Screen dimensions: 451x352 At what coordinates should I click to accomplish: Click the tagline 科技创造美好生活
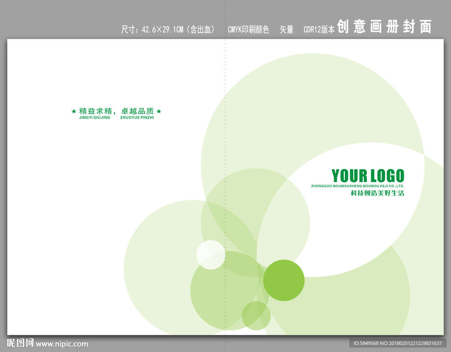[377, 193]
